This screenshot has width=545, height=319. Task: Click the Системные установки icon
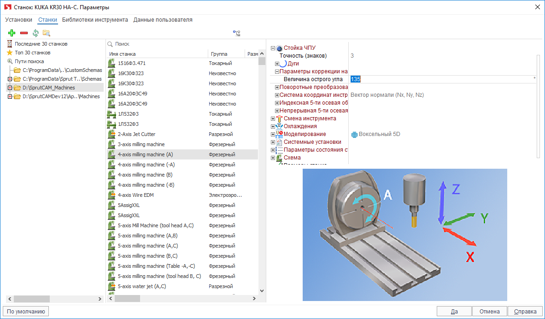point(279,142)
